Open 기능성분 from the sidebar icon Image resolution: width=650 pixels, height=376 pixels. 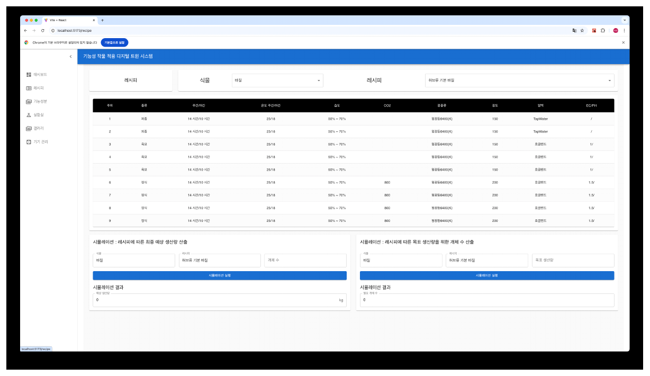[x=29, y=101]
